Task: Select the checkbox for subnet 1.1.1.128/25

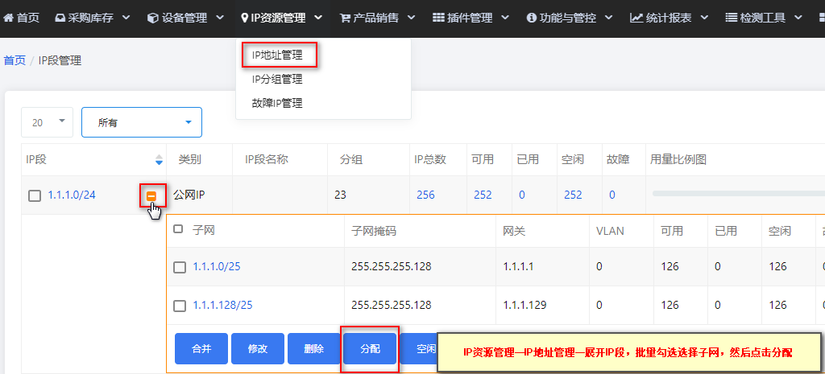Action: tap(180, 306)
